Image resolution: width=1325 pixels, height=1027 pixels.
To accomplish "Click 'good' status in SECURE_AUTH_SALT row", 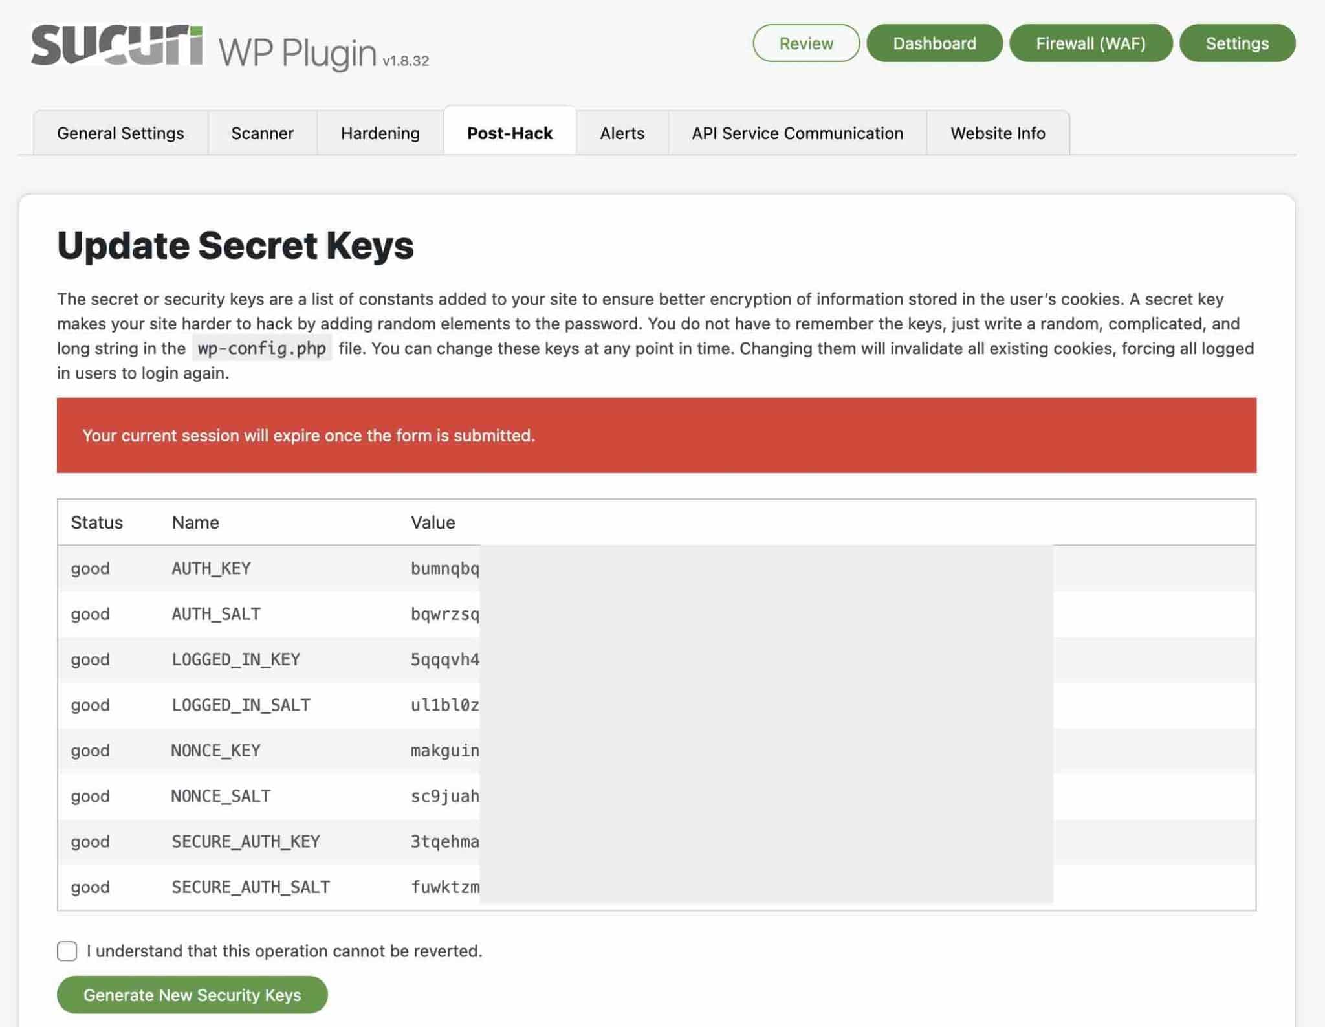I will click(90, 888).
